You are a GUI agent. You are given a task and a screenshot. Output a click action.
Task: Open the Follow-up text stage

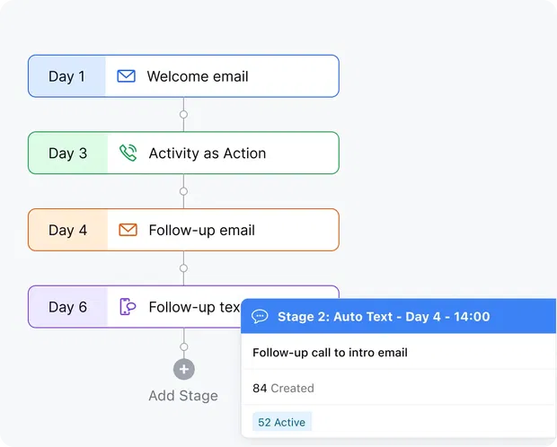click(x=193, y=307)
